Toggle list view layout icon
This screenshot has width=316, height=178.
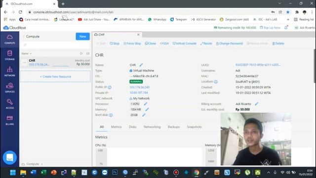coord(88,53)
